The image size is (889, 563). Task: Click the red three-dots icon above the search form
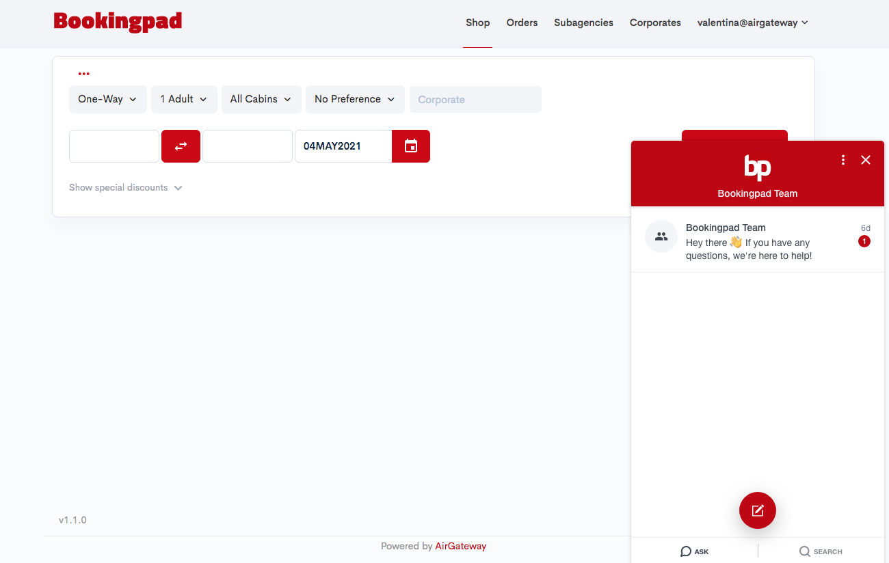pyautogui.click(x=83, y=74)
